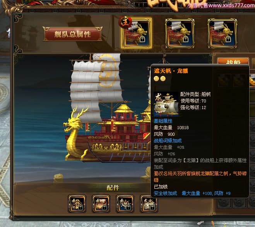Select the first empty slot in the bottom inventory row
Screen dimensions: 255x227
click(x=224, y=203)
